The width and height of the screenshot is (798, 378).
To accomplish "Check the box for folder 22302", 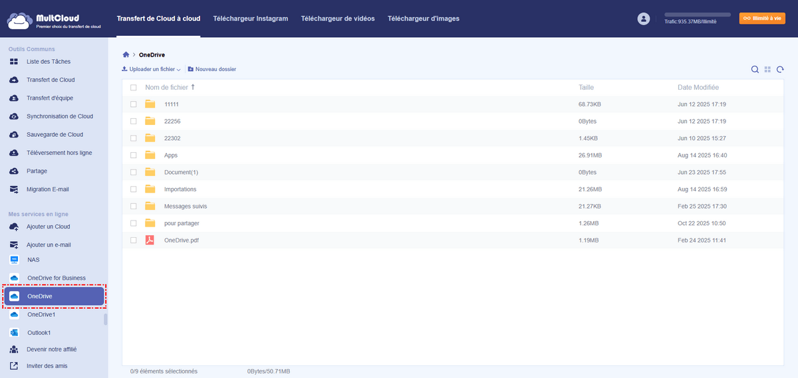I will pos(134,138).
